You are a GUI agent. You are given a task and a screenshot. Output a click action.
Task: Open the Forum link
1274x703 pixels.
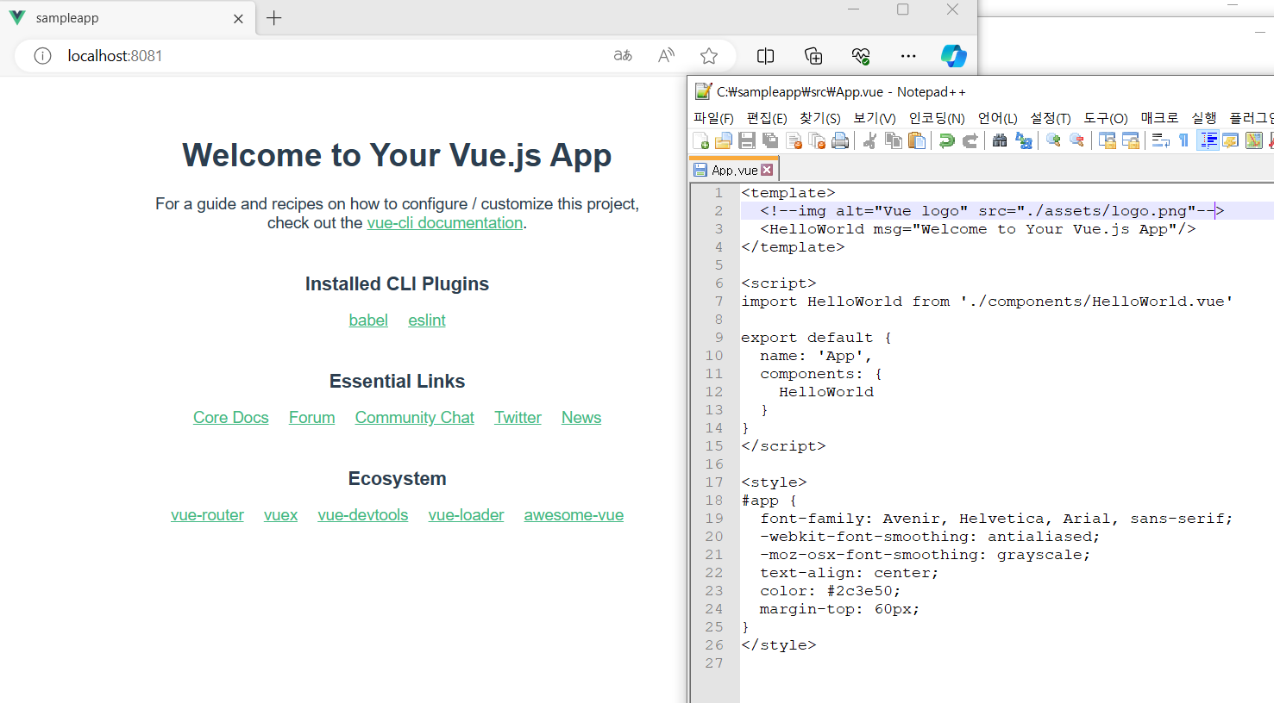(x=311, y=418)
